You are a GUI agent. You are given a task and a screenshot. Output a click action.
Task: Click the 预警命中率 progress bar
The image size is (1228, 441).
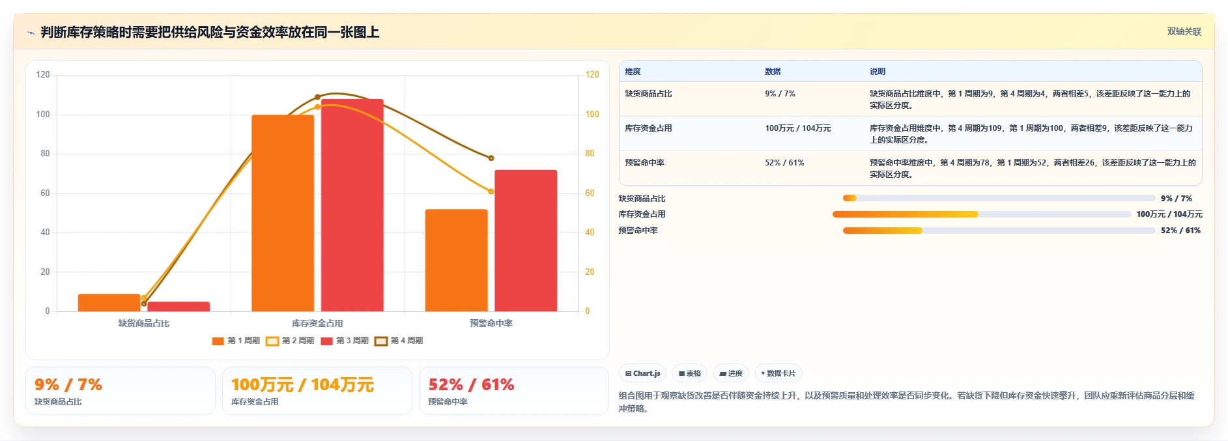(999, 231)
